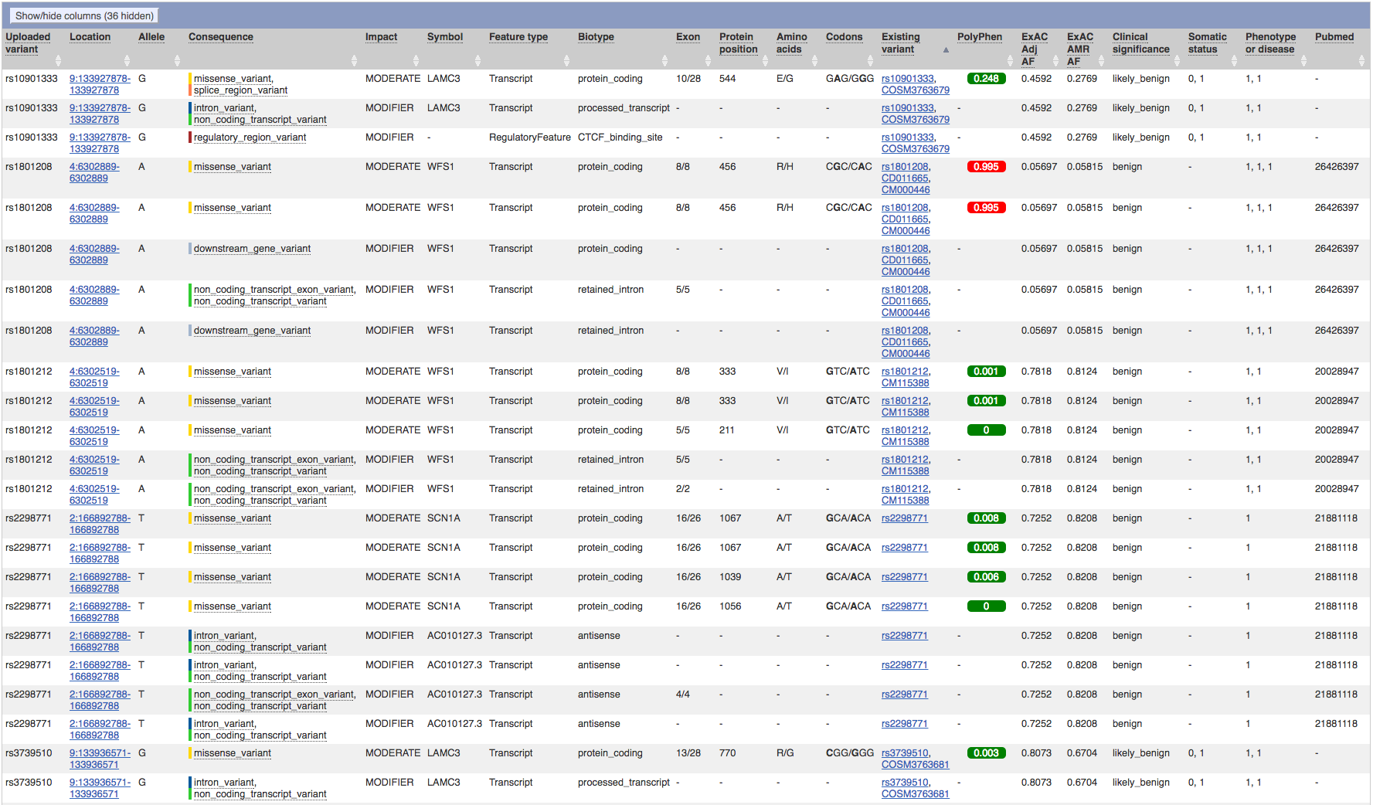Click the protein position 1056 cell

[730, 606]
